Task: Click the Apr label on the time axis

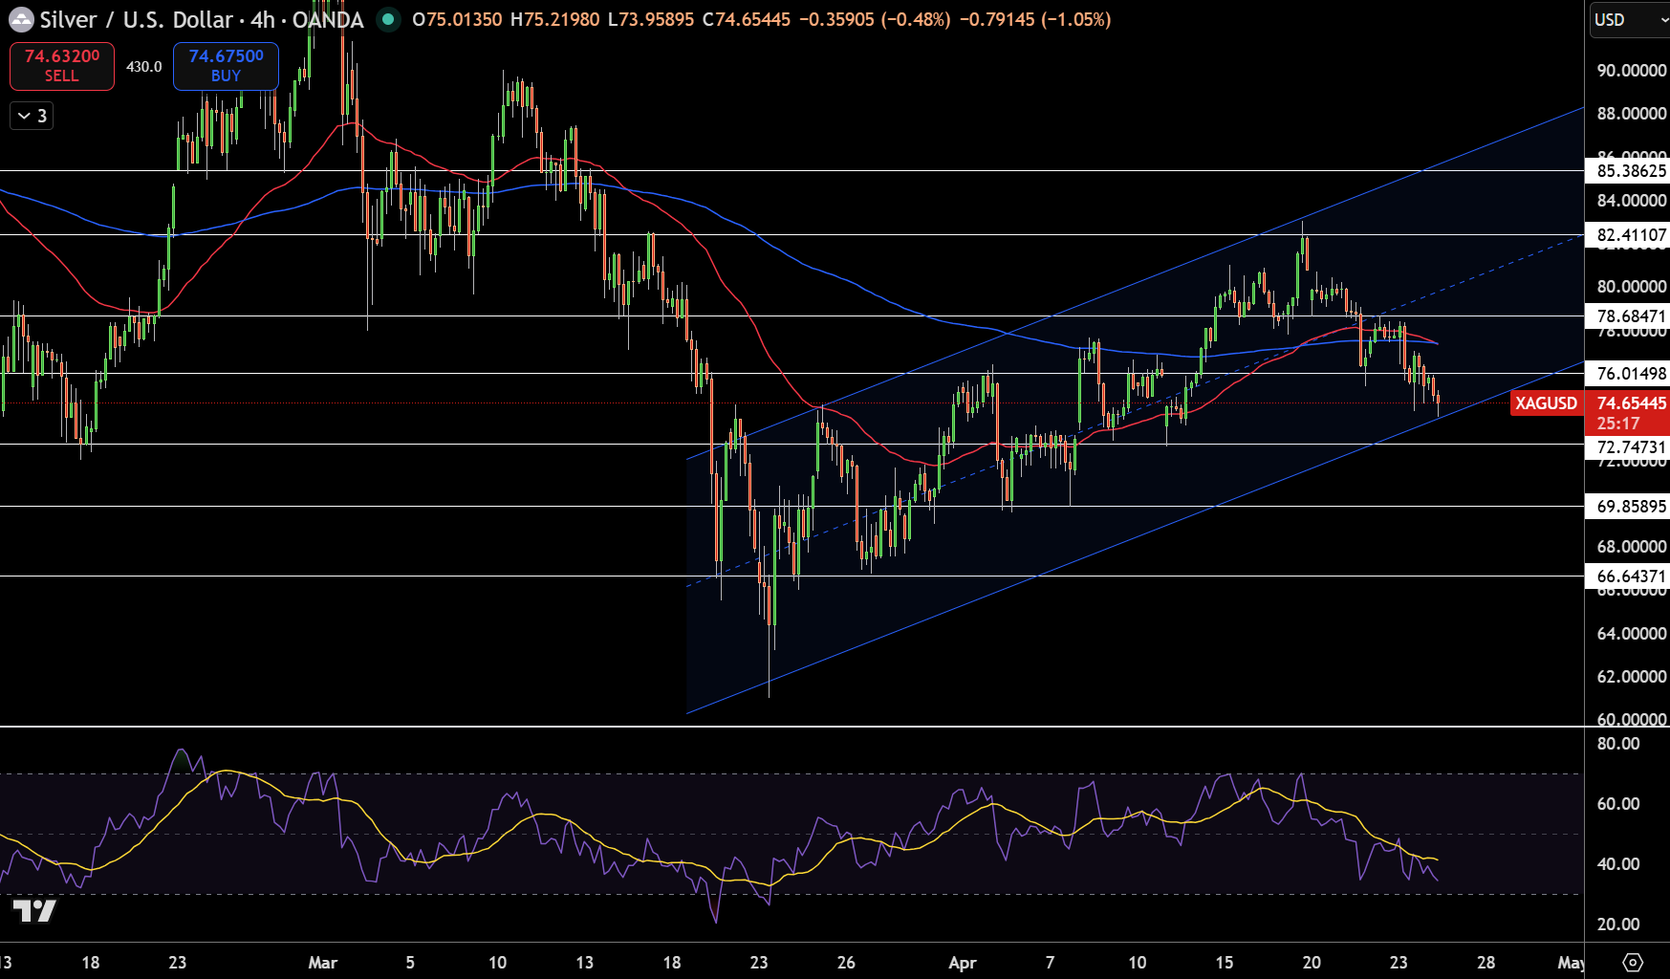Action: (963, 964)
